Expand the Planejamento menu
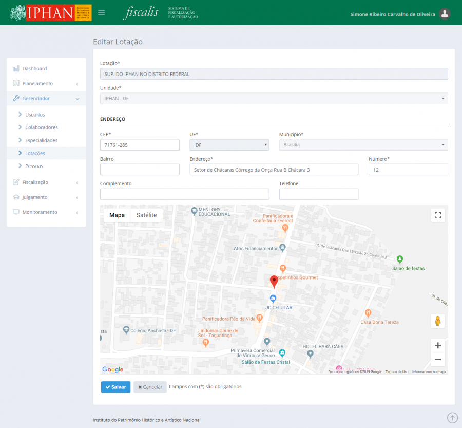The image size is (462, 428). (37, 83)
